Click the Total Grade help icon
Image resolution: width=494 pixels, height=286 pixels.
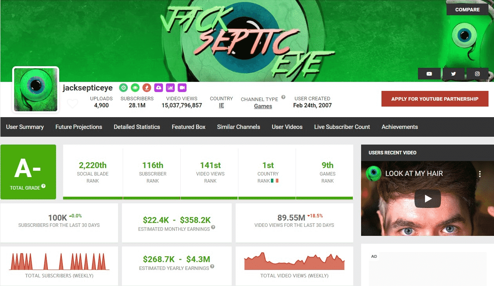pos(44,186)
